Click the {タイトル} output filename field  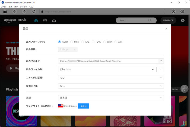point(107,69)
